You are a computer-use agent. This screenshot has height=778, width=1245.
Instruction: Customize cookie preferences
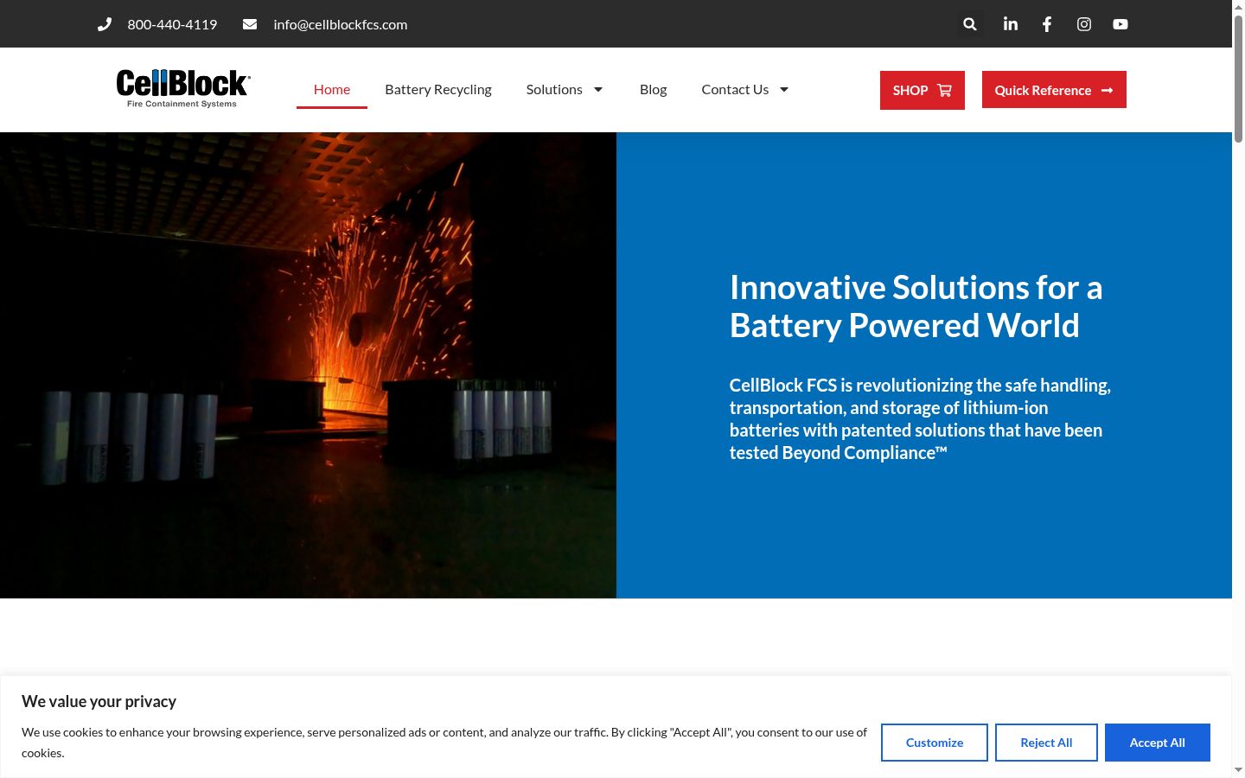(935, 743)
